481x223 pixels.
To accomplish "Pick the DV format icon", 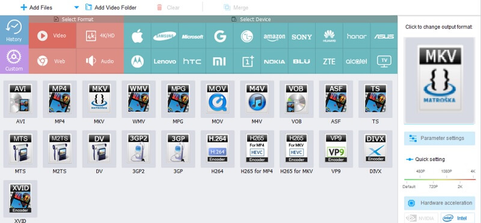I will pyautogui.click(x=99, y=149).
